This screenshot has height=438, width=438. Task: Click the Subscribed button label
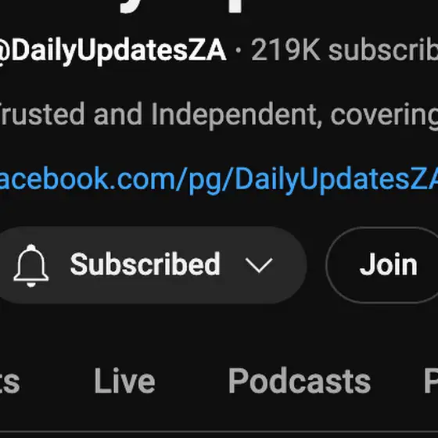coord(145,264)
